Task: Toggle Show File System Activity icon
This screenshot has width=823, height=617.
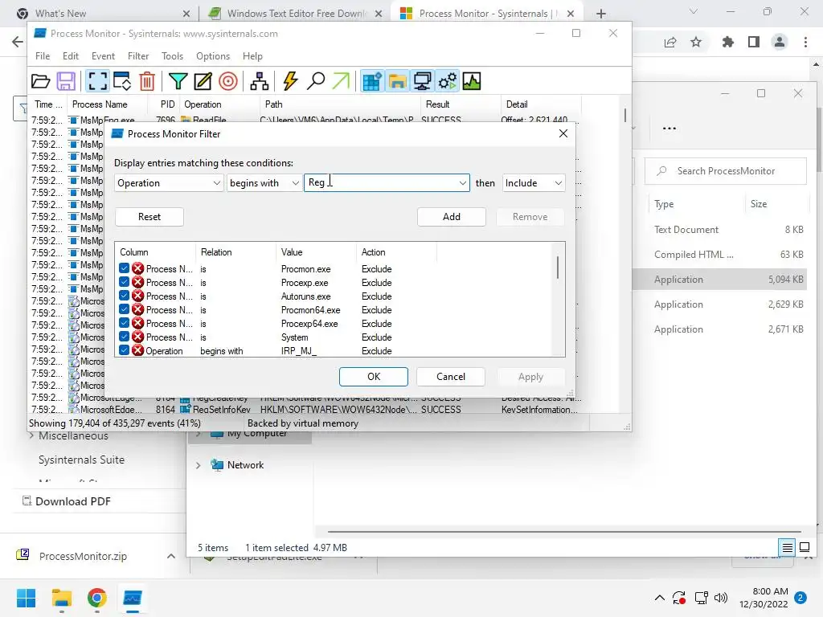Action: (397, 81)
